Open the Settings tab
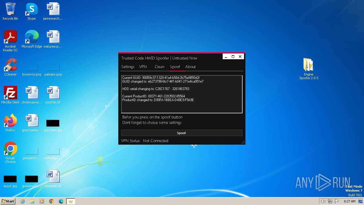 [128, 67]
